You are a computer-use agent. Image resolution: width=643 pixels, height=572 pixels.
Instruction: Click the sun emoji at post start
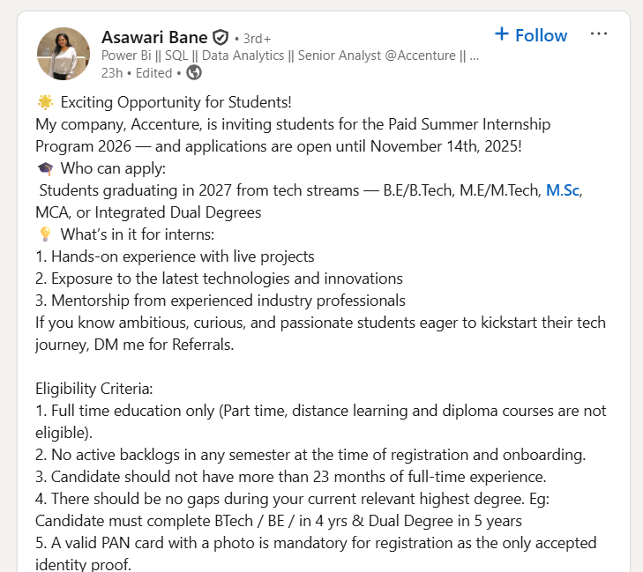coord(45,102)
